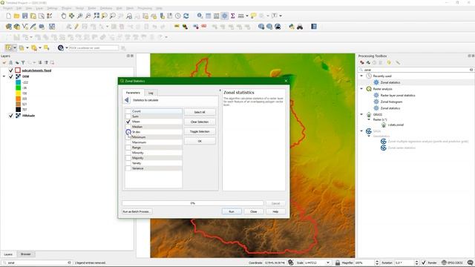The height and width of the screenshot is (267, 475).
Task: Collapse the Raster analysis group
Action: coord(361,89)
